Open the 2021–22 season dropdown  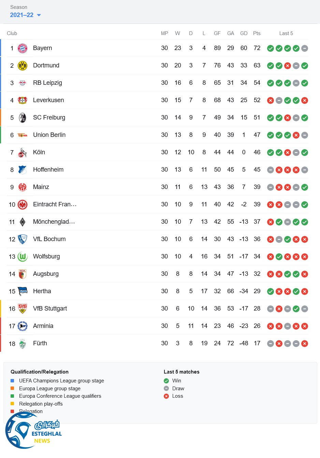point(22,15)
